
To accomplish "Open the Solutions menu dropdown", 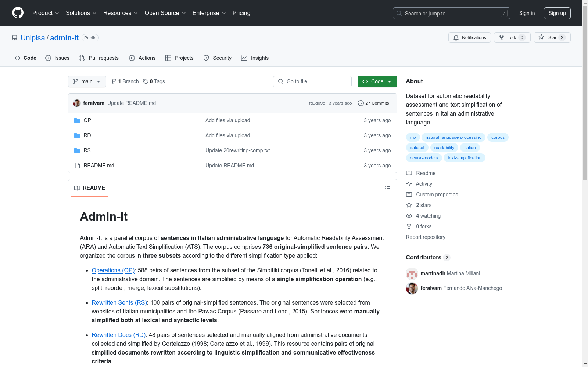I will pos(81,13).
